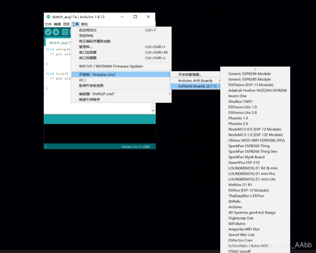Click the Verify checkmark toolbar button
Screen dimensions: 316x253
48,32
